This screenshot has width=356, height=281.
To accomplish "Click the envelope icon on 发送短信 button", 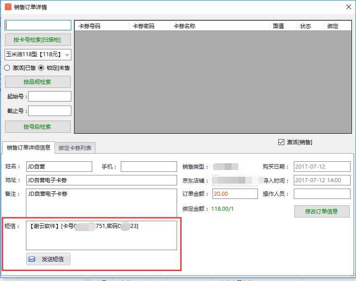I will click(32, 259).
